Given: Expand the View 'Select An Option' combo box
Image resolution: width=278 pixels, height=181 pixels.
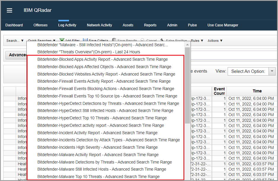Looking at the screenshot, I should click(272, 71).
